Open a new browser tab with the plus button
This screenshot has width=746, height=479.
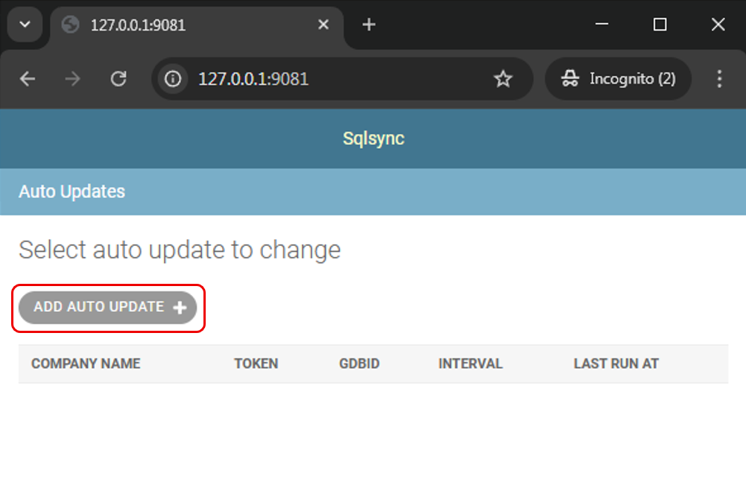pyautogui.click(x=368, y=24)
